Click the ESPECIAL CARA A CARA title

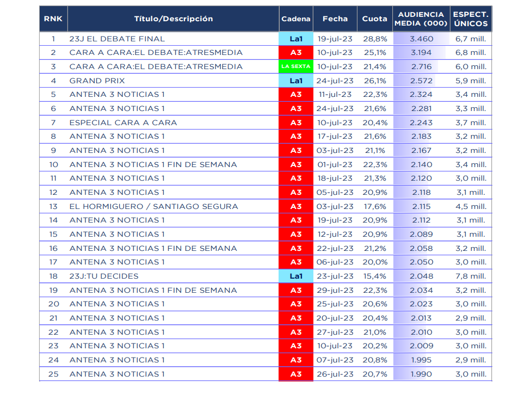pos(124,122)
